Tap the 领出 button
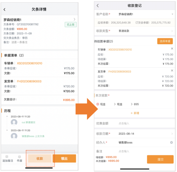 (x=64, y=158)
